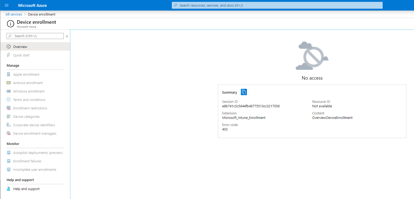This screenshot has height=199, width=414.
Task: Open Windows enrollment
Action: click(x=29, y=91)
